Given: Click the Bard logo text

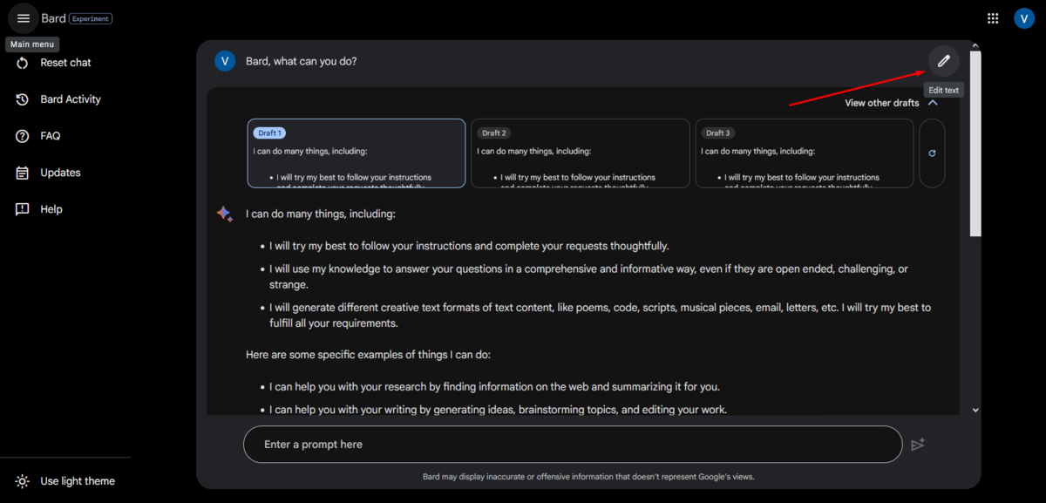Looking at the screenshot, I should (x=53, y=18).
